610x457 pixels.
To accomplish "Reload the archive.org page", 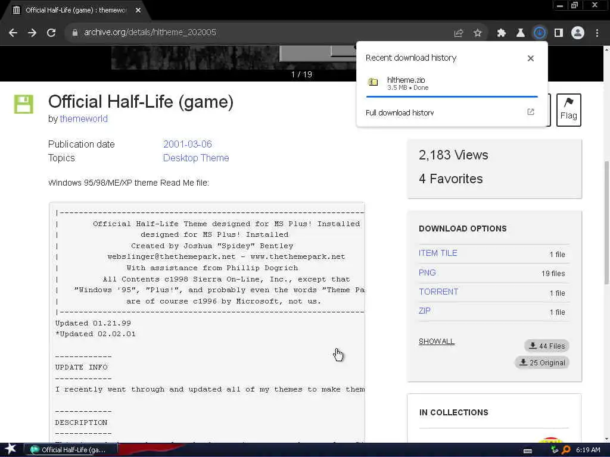I will tap(51, 33).
